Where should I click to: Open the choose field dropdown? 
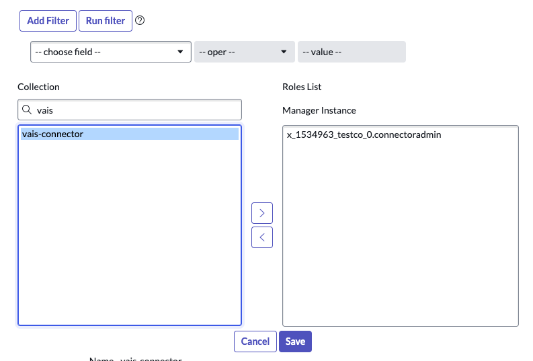(x=111, y=52)
